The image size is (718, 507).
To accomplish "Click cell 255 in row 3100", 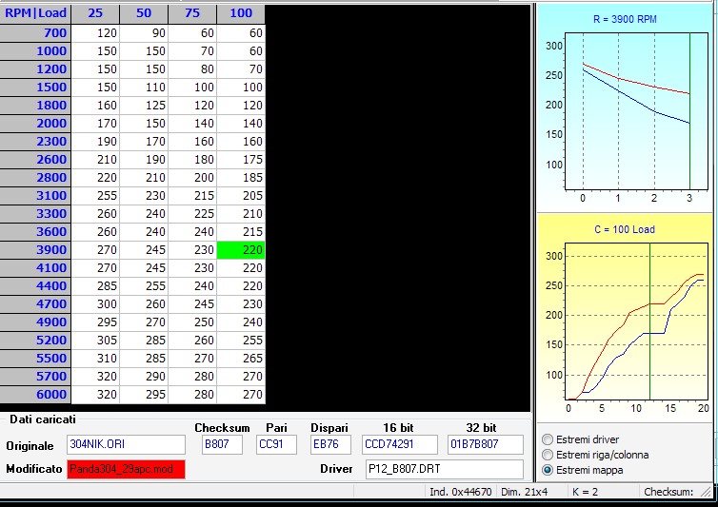I will pos(95,196).
